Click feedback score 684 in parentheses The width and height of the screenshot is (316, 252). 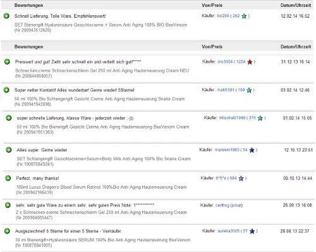(233, 178)
